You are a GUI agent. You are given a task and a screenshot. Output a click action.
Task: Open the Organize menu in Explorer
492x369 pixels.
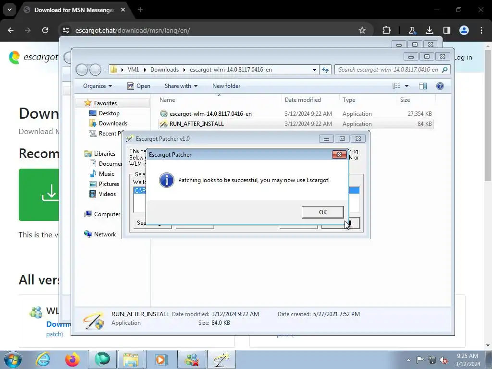(97, 86)
